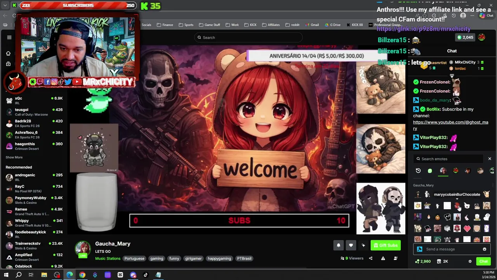This screenshot has width=497, height=280.
Task: Open Badrik28's channel in the sidebar
Action: pos(34,123)
